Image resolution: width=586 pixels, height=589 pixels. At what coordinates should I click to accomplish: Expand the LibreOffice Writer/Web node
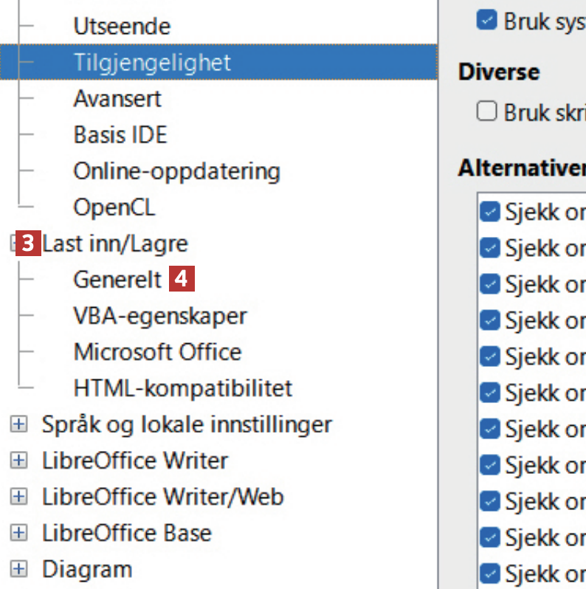[18, 497]
